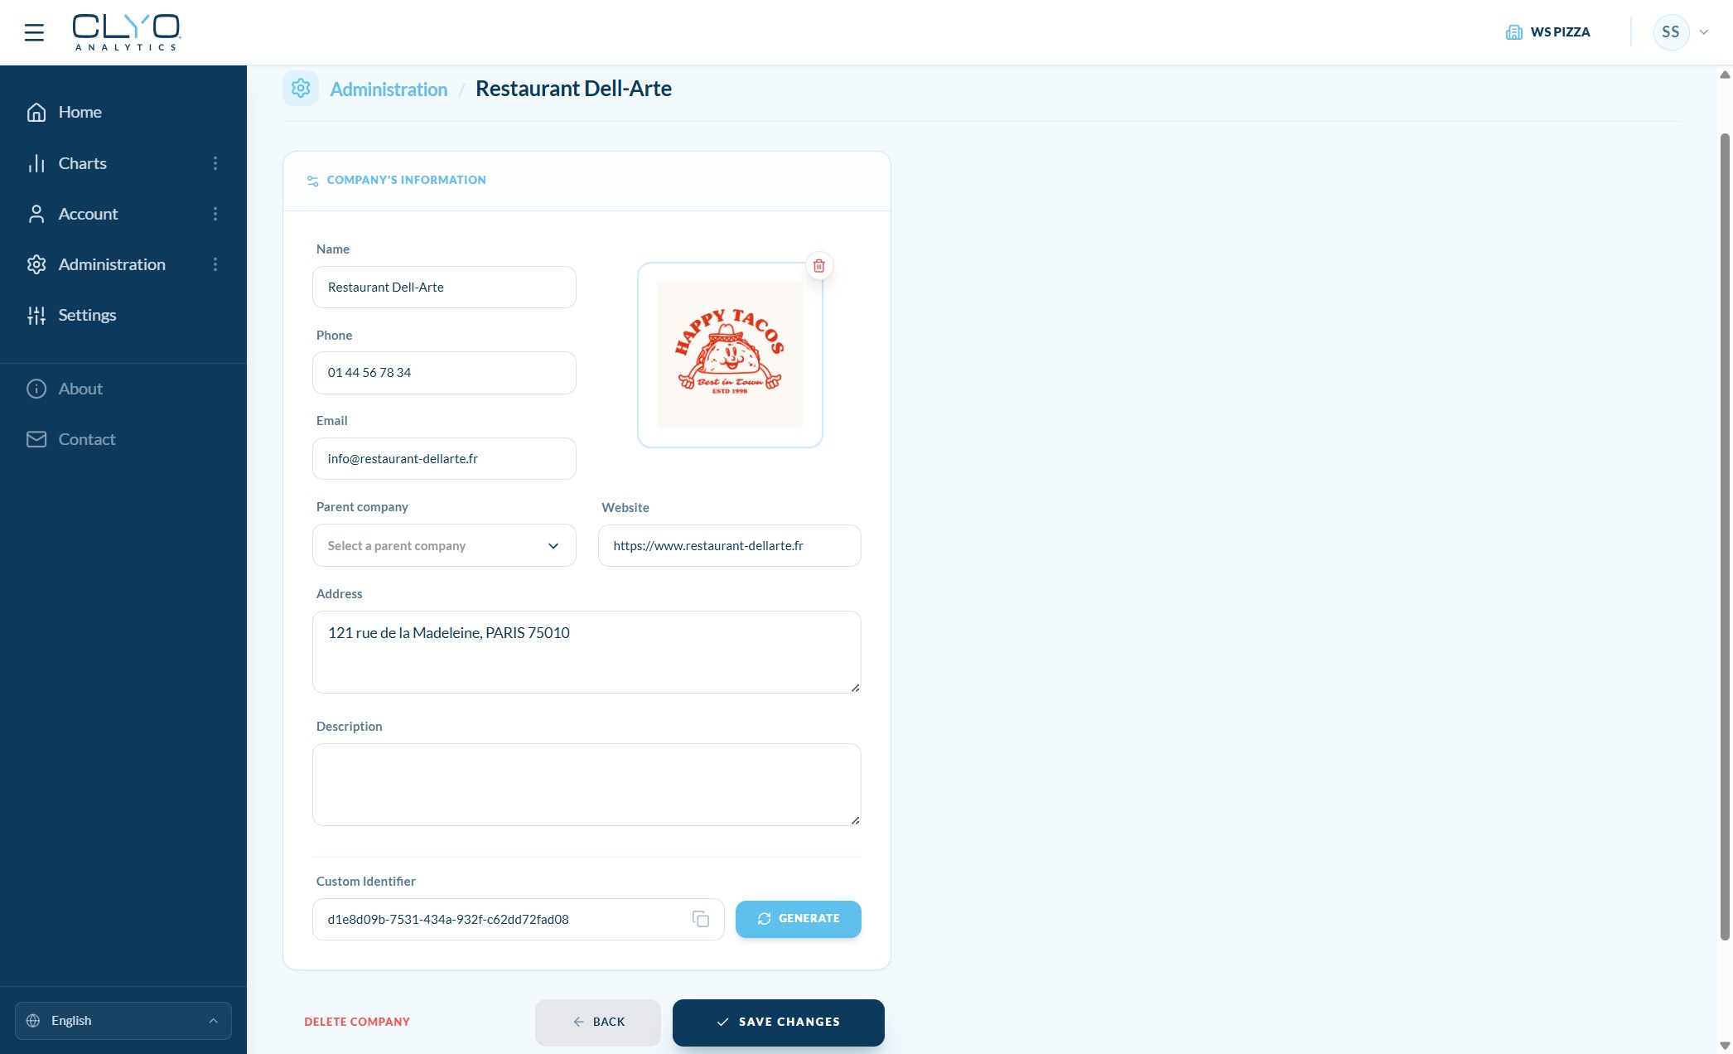Screen dimensions: 1733x1054
Task: Click the trash icon on logo image
Action: [818, 266]
